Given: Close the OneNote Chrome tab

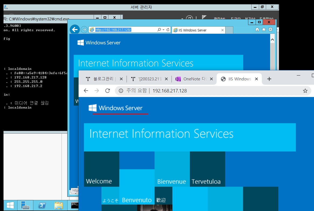Looking at the screenshot, I should pyautogui.click(x=211, y=79).
